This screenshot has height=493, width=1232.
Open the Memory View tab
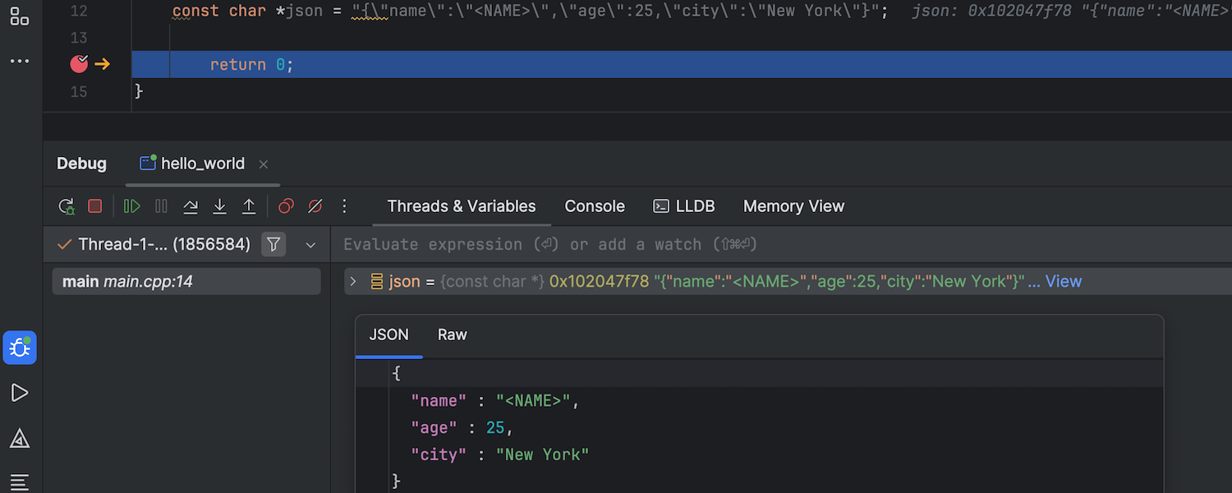tap(793, 206)
